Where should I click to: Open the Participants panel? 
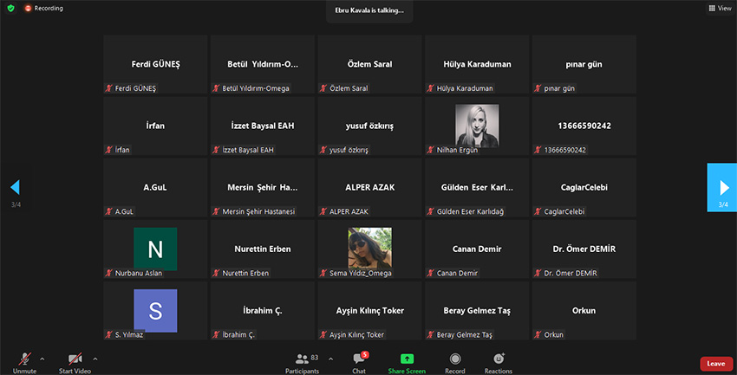[301, 362]
